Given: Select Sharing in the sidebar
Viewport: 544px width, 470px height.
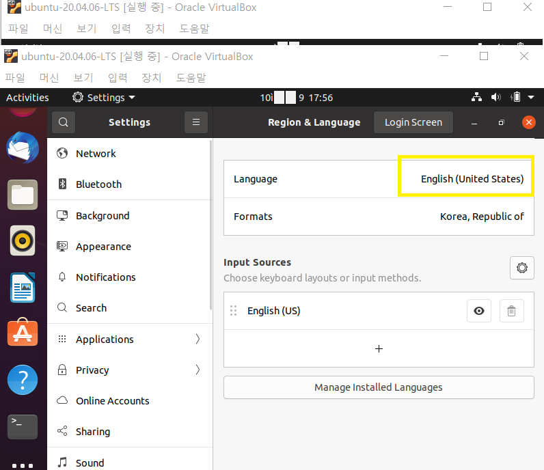Looking at the screenshot, I should (129, 432).
